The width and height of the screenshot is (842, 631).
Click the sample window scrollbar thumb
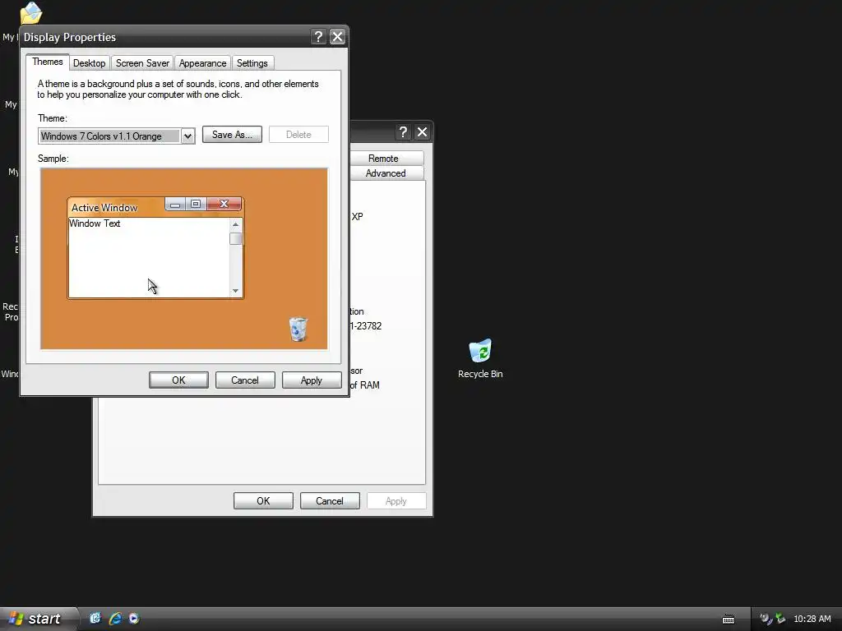[x=235, y=239]
